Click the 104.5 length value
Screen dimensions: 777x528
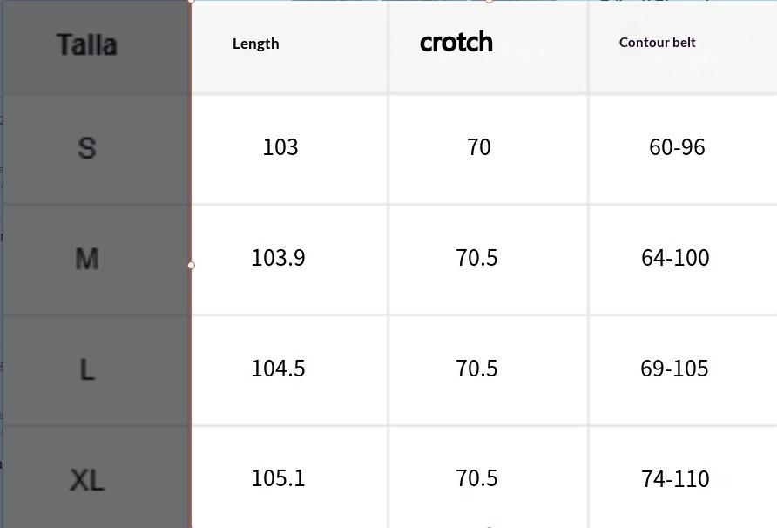278,369
